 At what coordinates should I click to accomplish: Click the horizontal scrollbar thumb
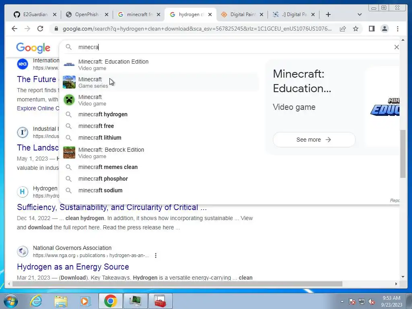click(x=177, y=284)
